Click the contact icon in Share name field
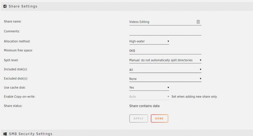This screenshot has height=136, width=253. click(198, 22)
